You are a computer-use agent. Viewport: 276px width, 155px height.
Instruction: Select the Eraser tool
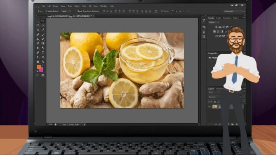pos(38,43)
